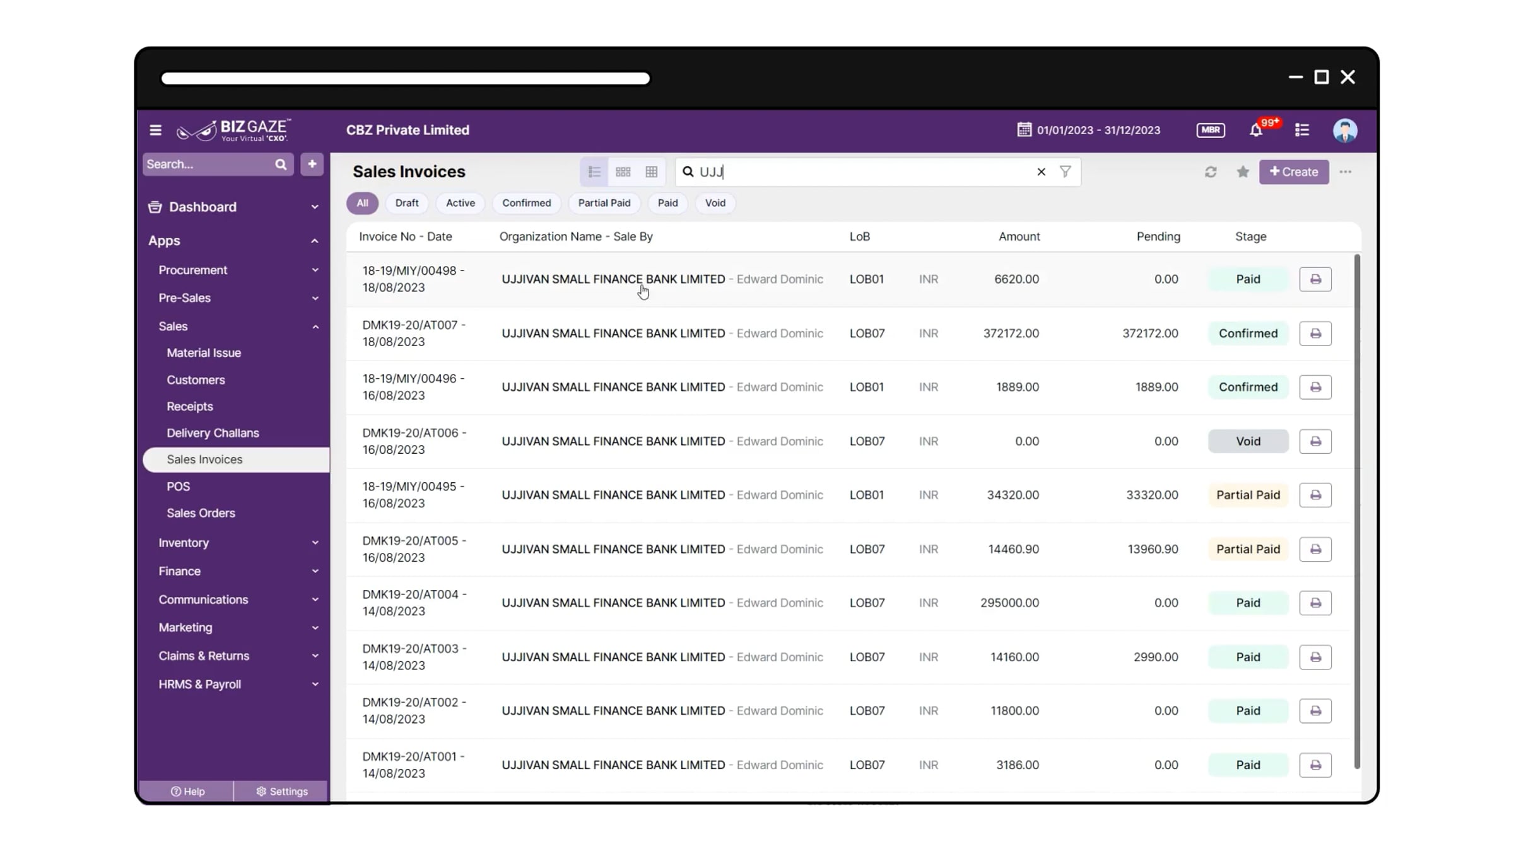Viewport: 1514px width, 851px height.
Task: Open the notifications bell icon
Action: pos(1255,130)
